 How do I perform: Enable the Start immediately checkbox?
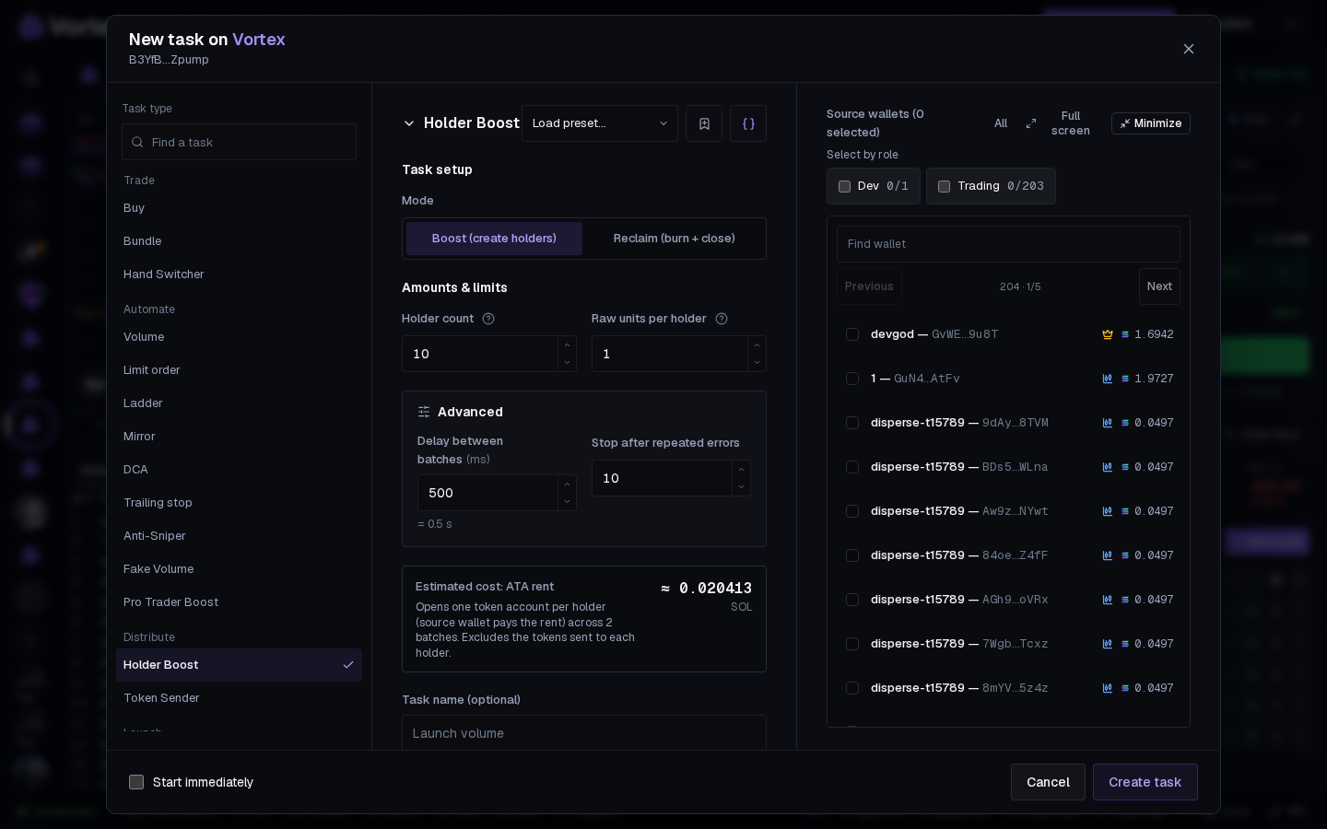136,782
